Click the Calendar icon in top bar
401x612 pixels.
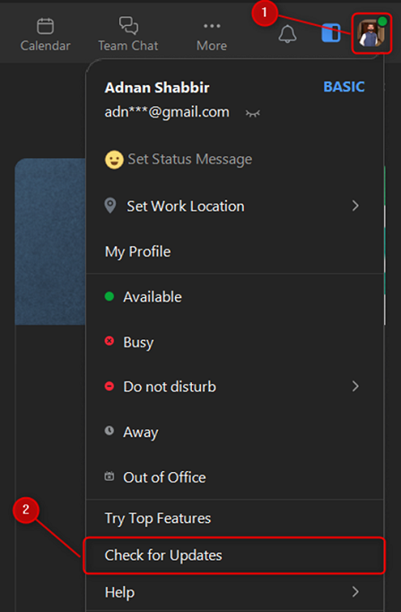tap(45, 26)
